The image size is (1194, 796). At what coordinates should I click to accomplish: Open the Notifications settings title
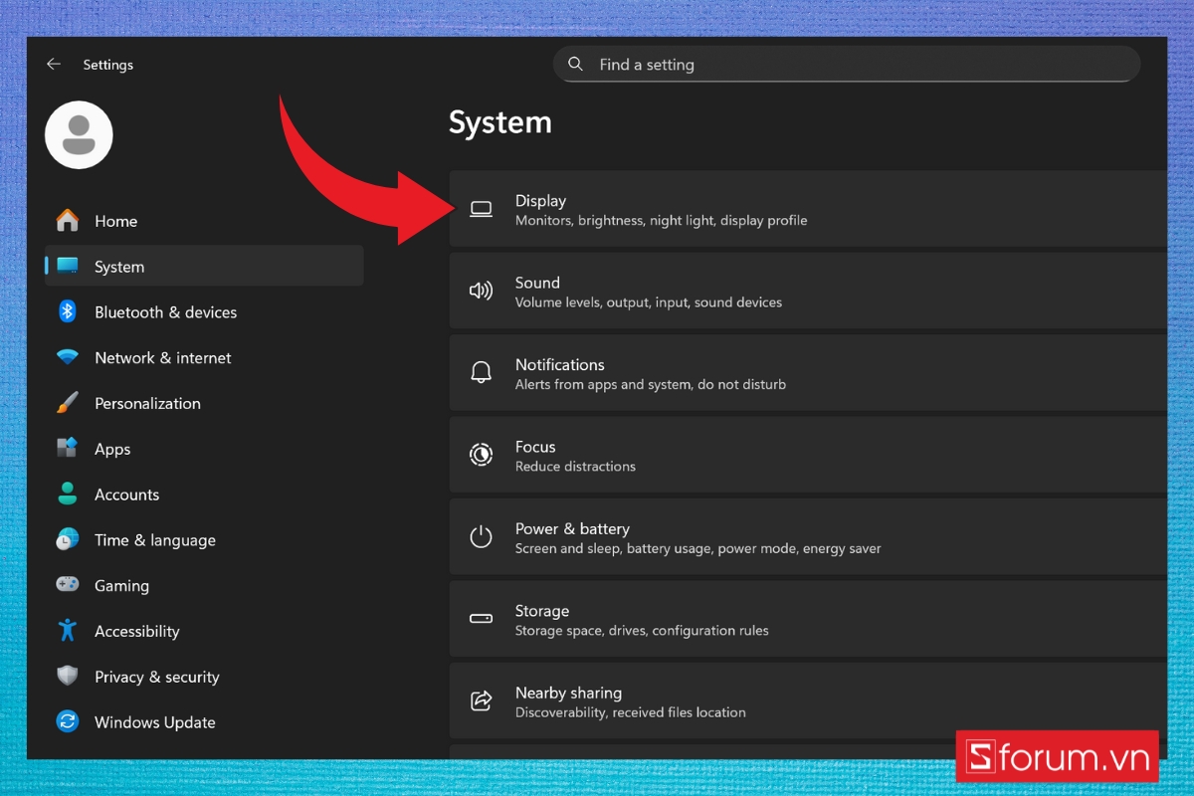click(x=559, y=364)
